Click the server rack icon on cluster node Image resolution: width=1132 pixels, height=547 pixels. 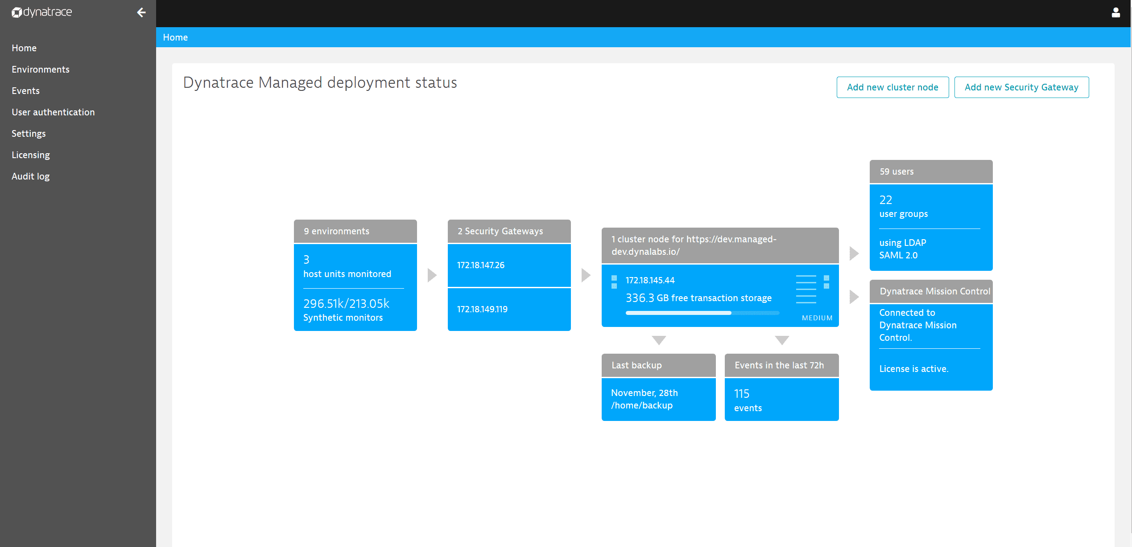click(806, 289)
